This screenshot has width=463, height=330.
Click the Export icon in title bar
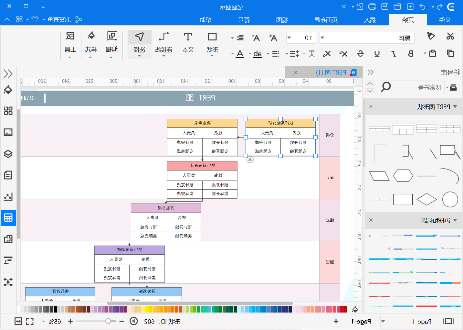360,6
